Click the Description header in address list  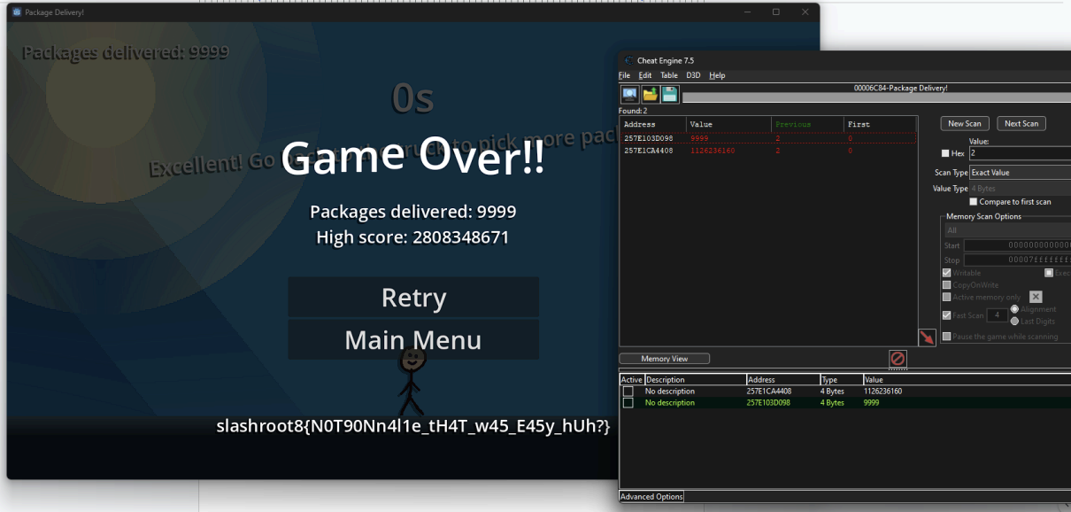click(x=695, y=380)
